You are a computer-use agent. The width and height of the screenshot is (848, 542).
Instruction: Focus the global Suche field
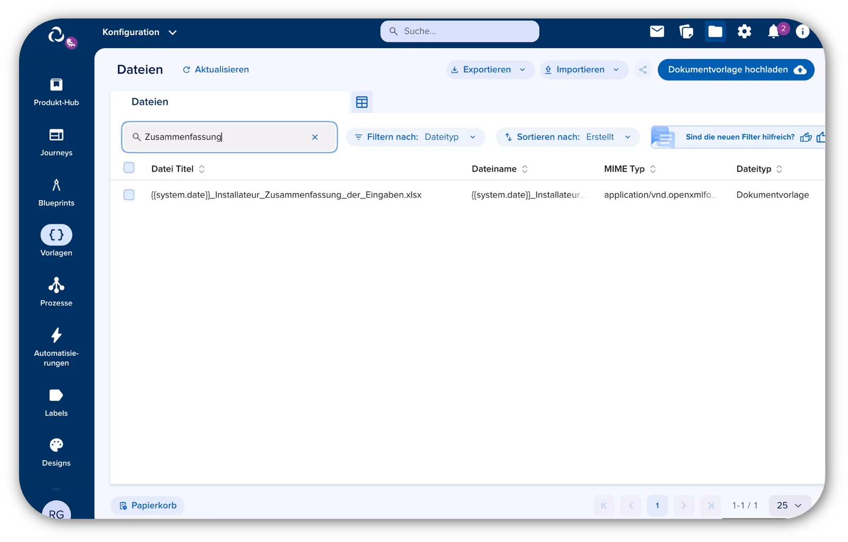[x=460, y=31]
